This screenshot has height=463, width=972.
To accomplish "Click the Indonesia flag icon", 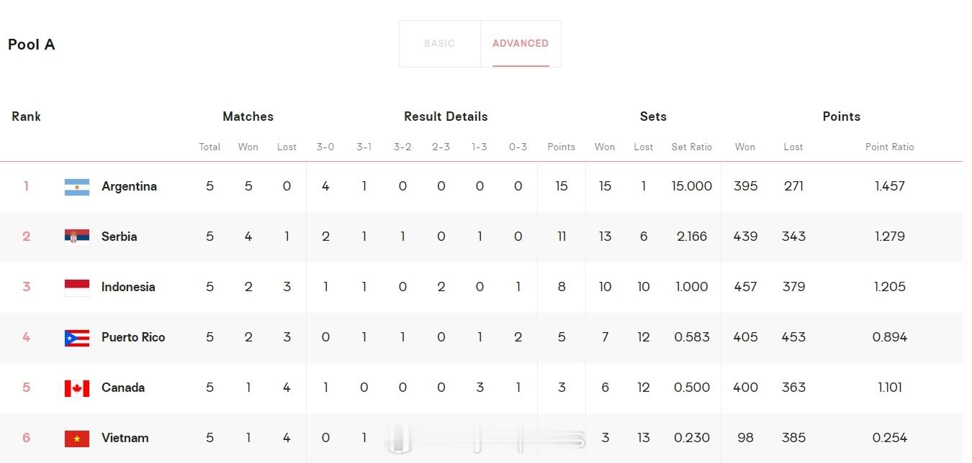I will [x=77, y=288].
